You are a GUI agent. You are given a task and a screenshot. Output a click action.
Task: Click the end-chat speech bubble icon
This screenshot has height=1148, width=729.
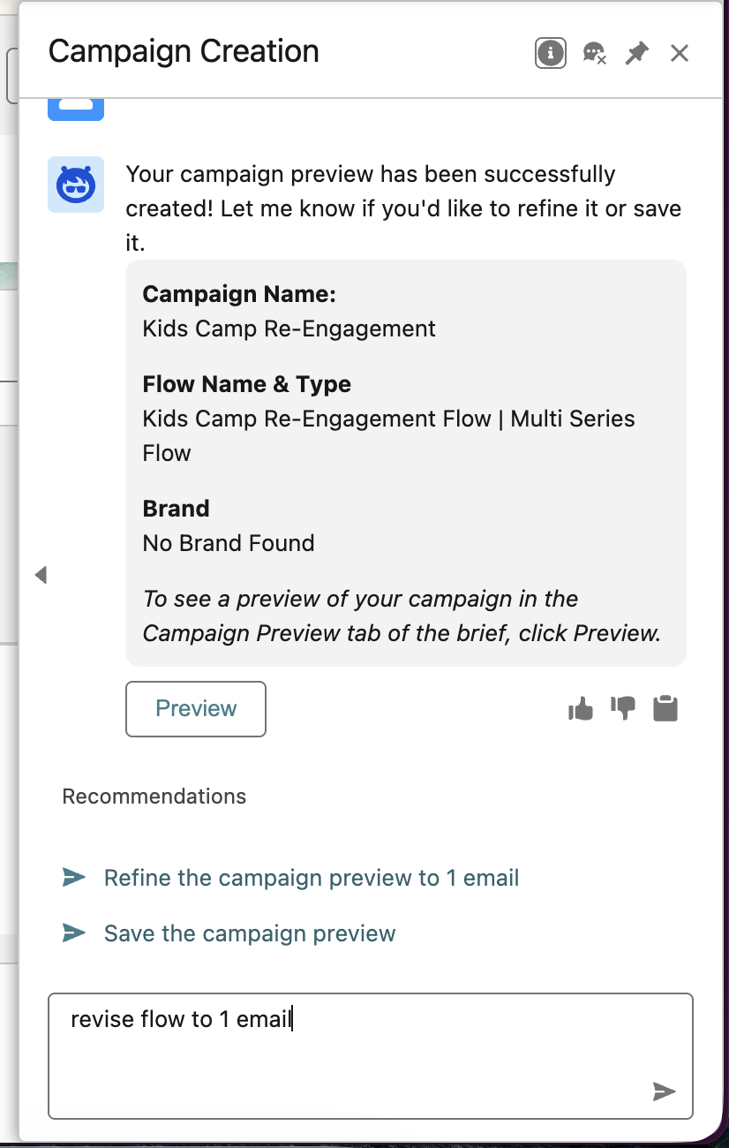pos(594,53)
